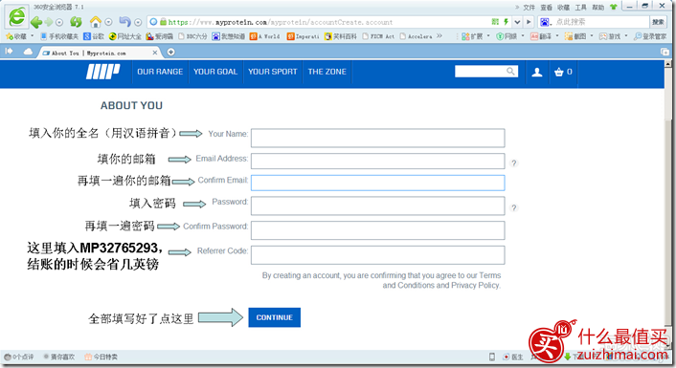Screen dimensions: 676x368
Task: Expand more bookmarks with the double chevron
Action: (439, 36)
